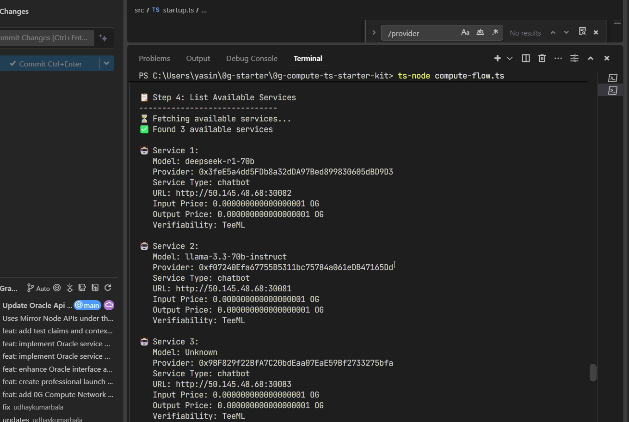
Task: Select commit 'Update Oracle Api ...'
Action: point(37,305)
